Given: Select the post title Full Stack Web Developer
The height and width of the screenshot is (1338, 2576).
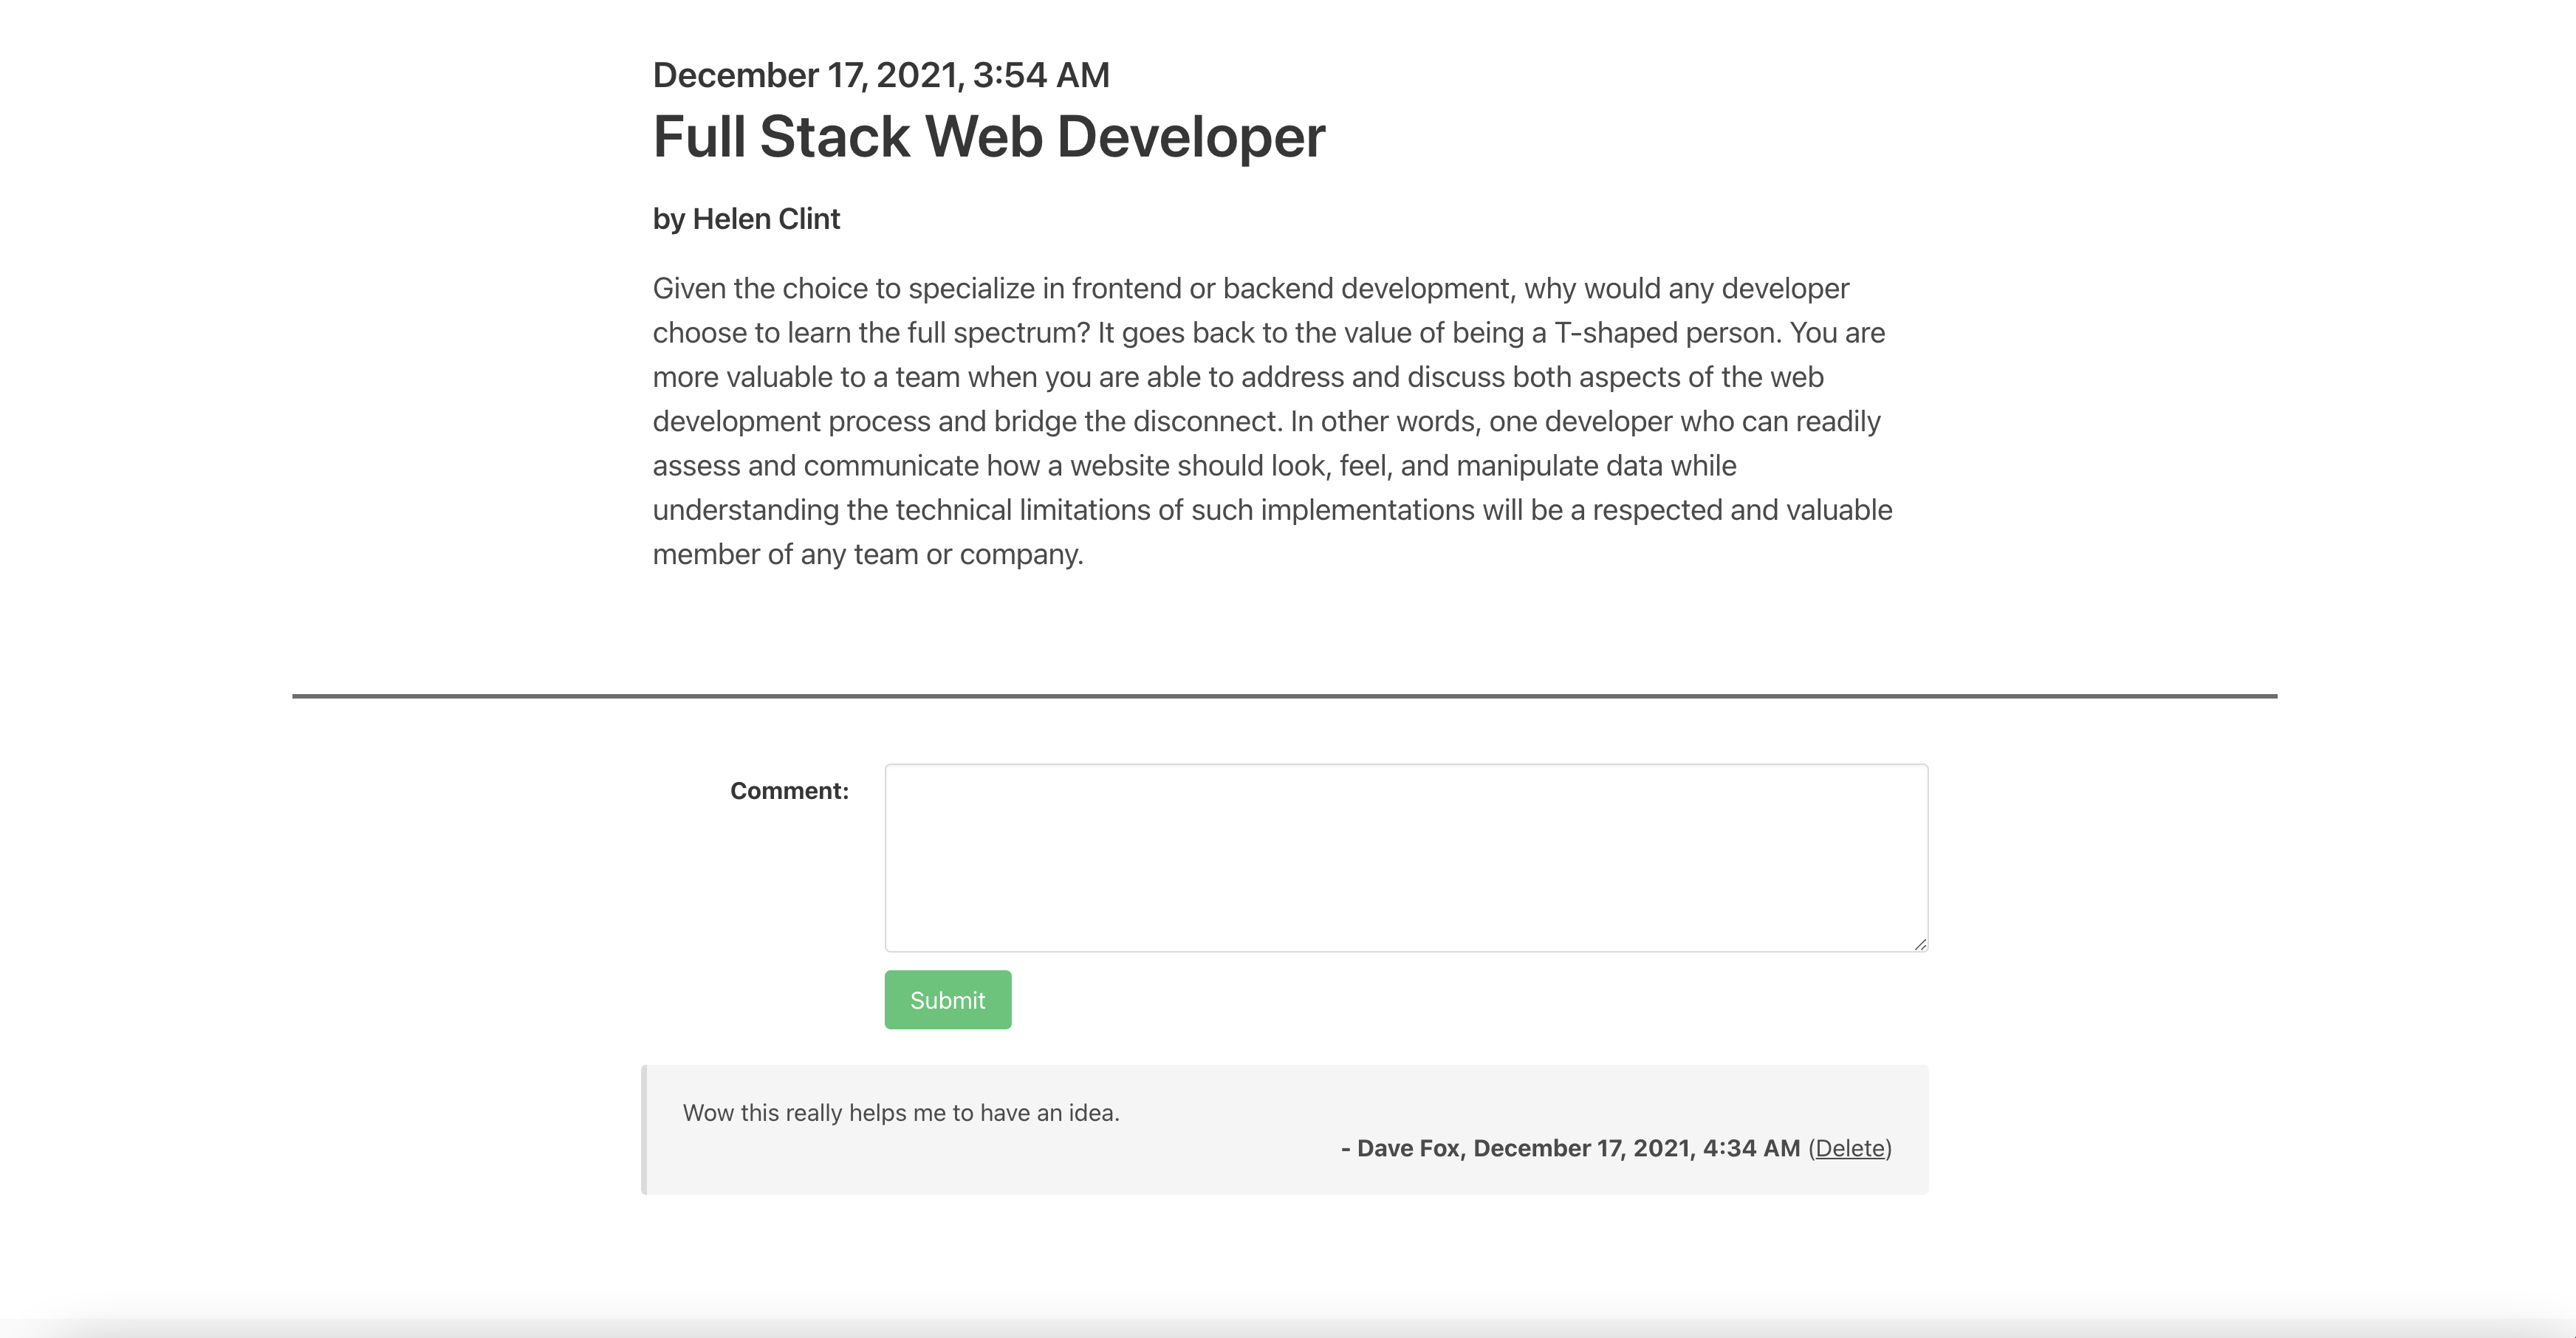Looking at the screenshot, I should [989, 136].
